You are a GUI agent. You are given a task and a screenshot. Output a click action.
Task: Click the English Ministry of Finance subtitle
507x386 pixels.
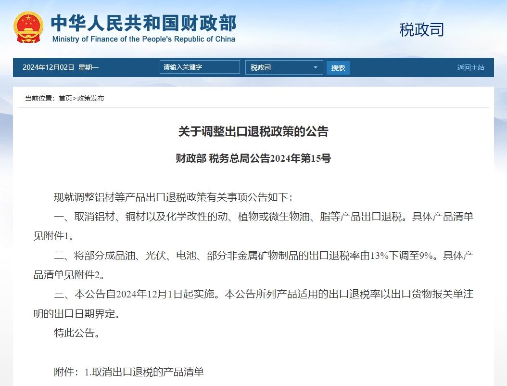pos(143,39)
